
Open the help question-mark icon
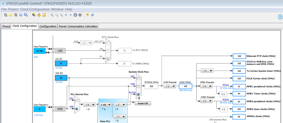point(87,15)
